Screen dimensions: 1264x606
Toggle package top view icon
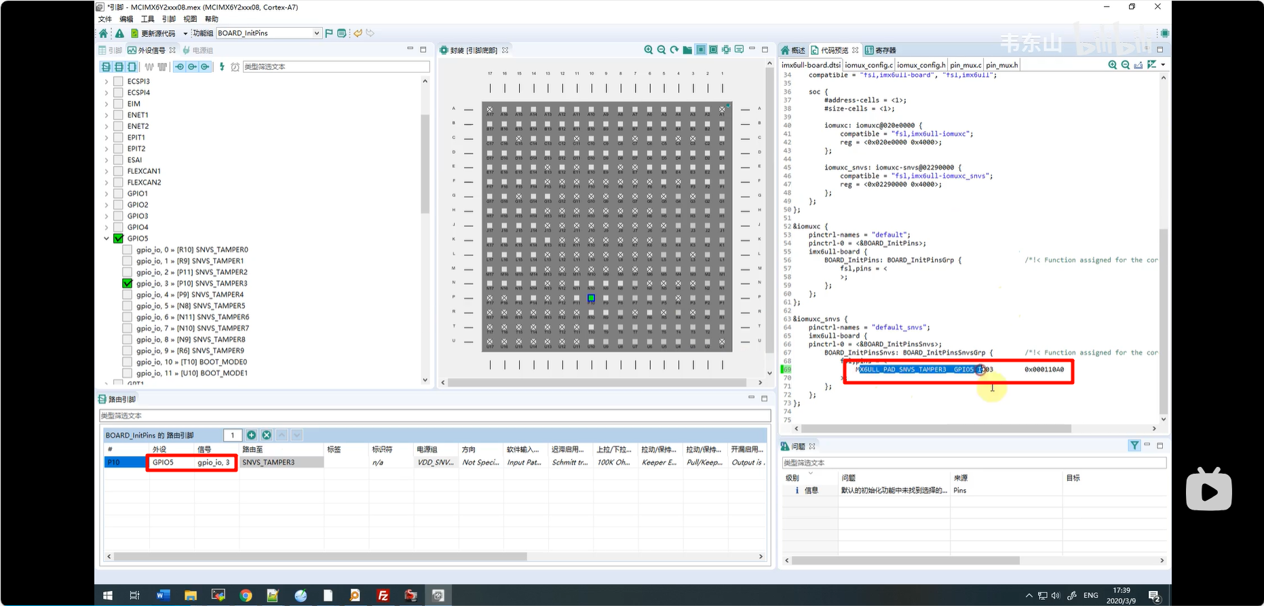click(x=713, y=50)
